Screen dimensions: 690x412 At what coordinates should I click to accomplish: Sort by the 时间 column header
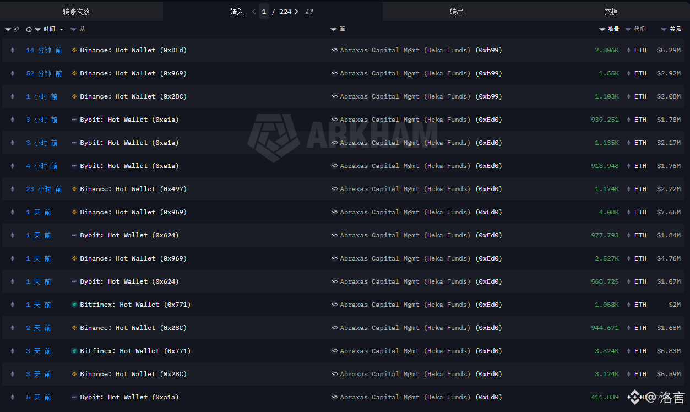click(x=49, y=29)
